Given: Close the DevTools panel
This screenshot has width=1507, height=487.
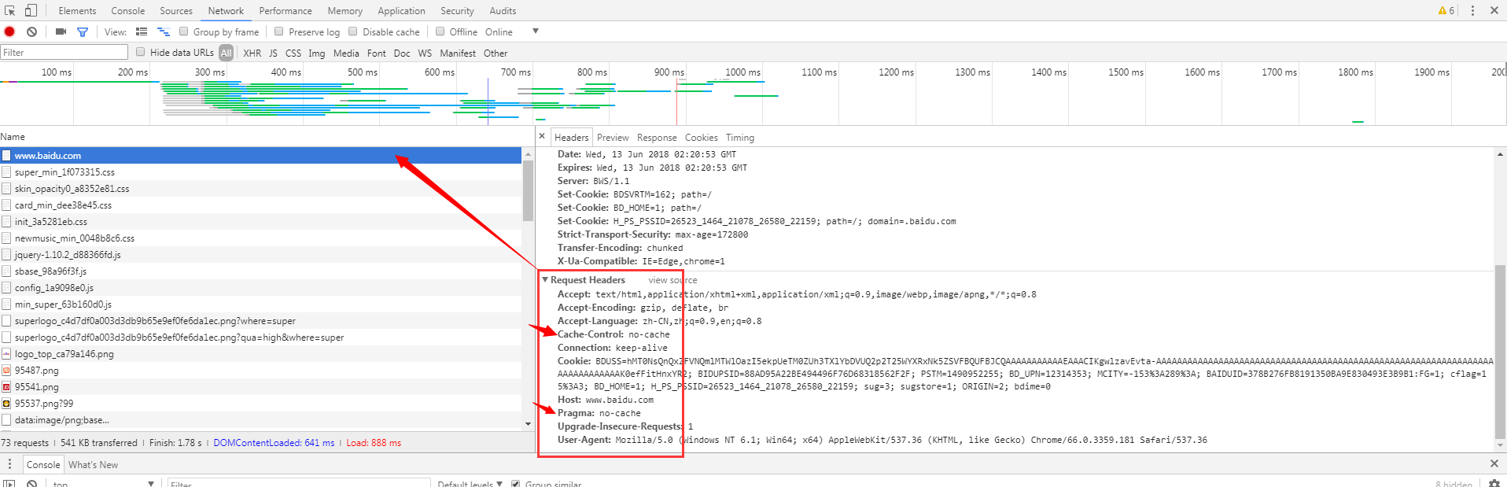Looking at the screenshot, I should click(1494, 10).
